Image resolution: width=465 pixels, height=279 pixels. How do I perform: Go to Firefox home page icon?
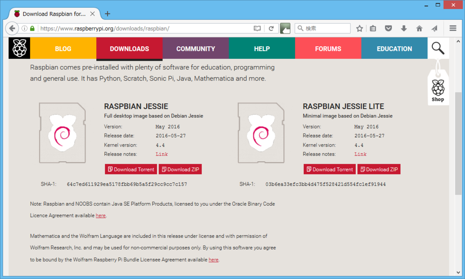pos(419,29)
